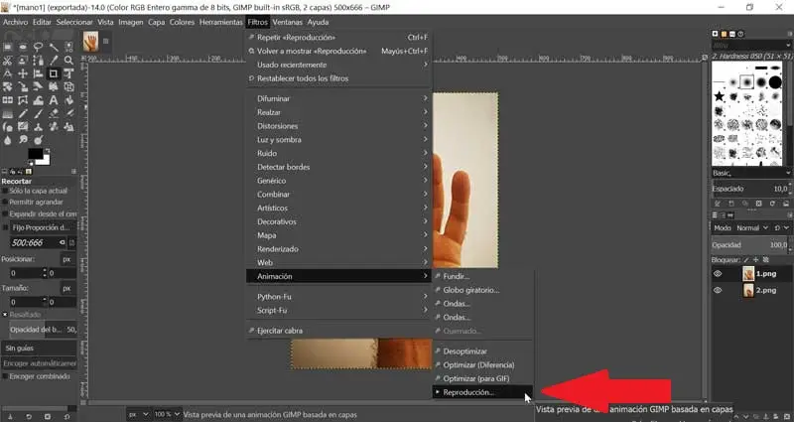
Task: Open the status bar px unit dropdown
Action: tap(138, 414)
